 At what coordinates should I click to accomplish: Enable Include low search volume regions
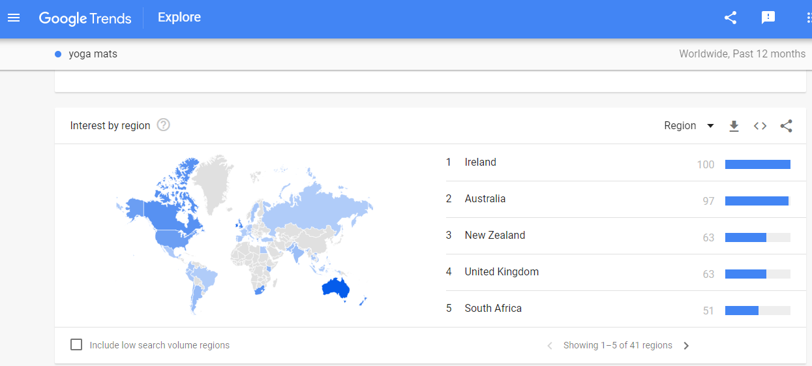76,344
